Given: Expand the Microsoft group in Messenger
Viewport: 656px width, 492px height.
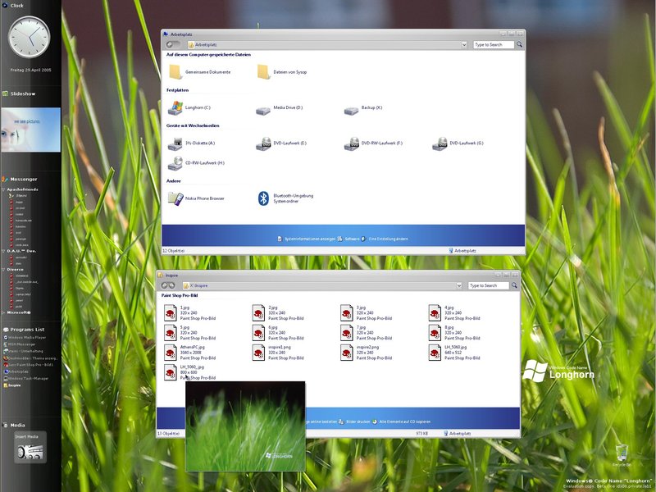Looking at the screenshot, I should [x=4, y=312].
